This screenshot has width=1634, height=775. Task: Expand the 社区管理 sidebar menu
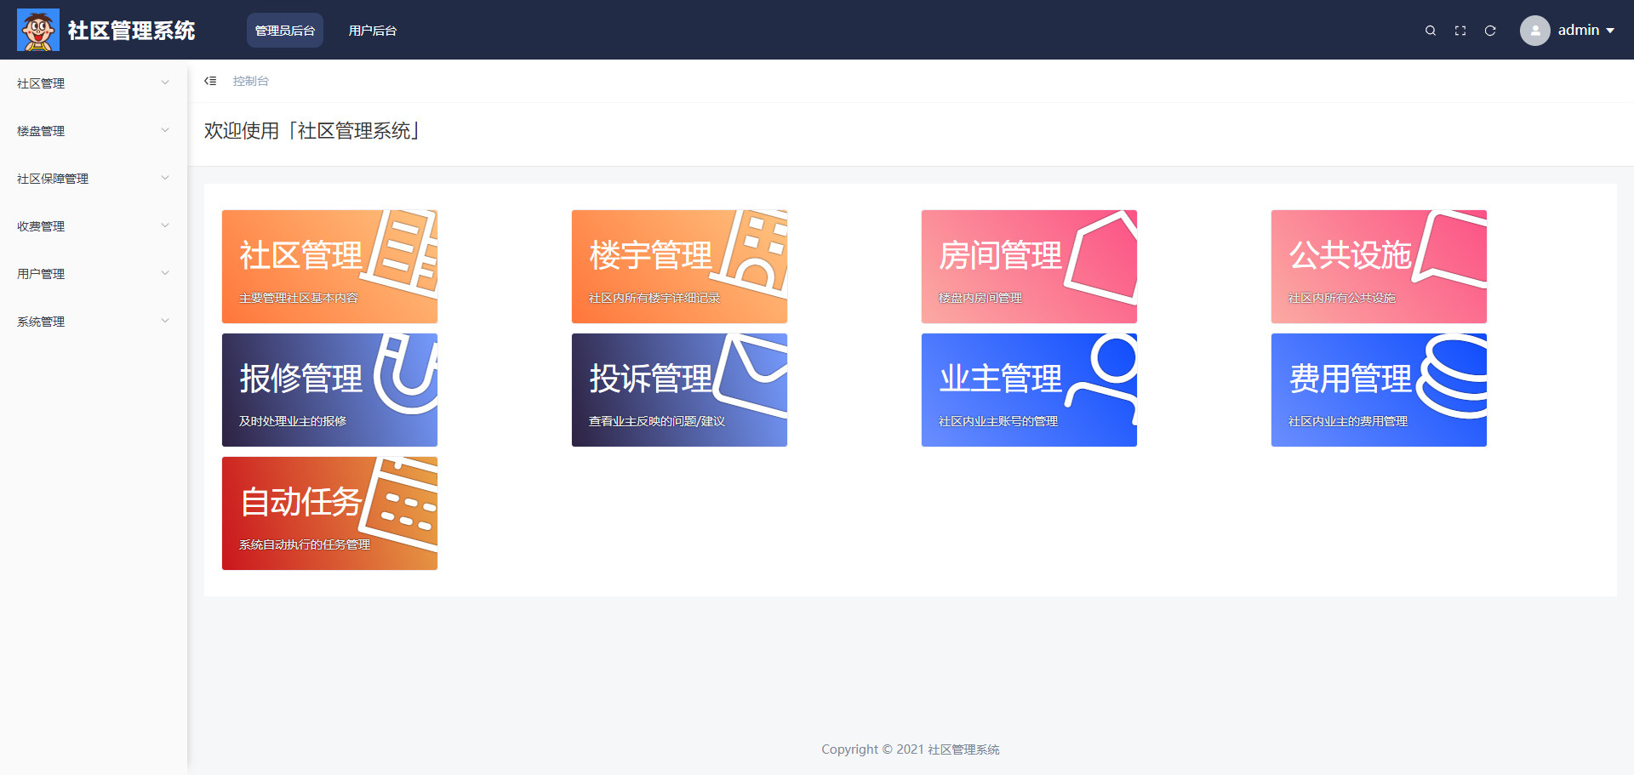tap(94, 83)
